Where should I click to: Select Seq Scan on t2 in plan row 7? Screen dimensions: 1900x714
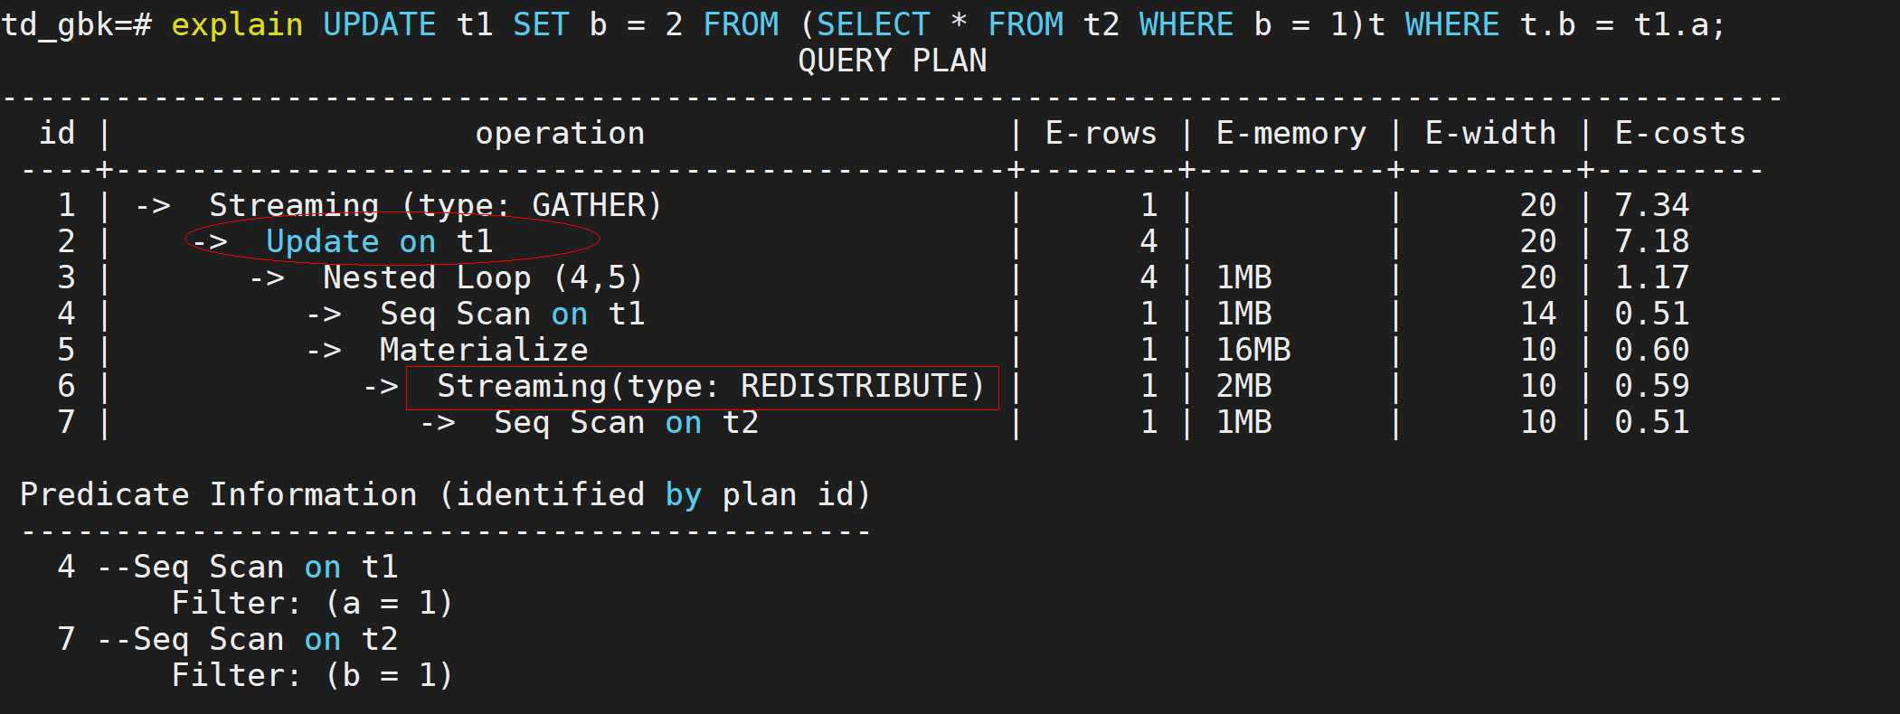tap(626, 423)
